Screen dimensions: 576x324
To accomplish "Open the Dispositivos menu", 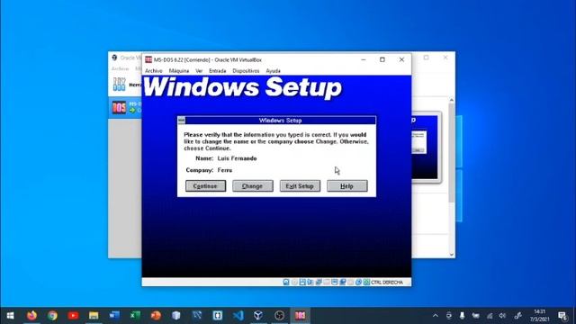I will [x=246, y=70].
